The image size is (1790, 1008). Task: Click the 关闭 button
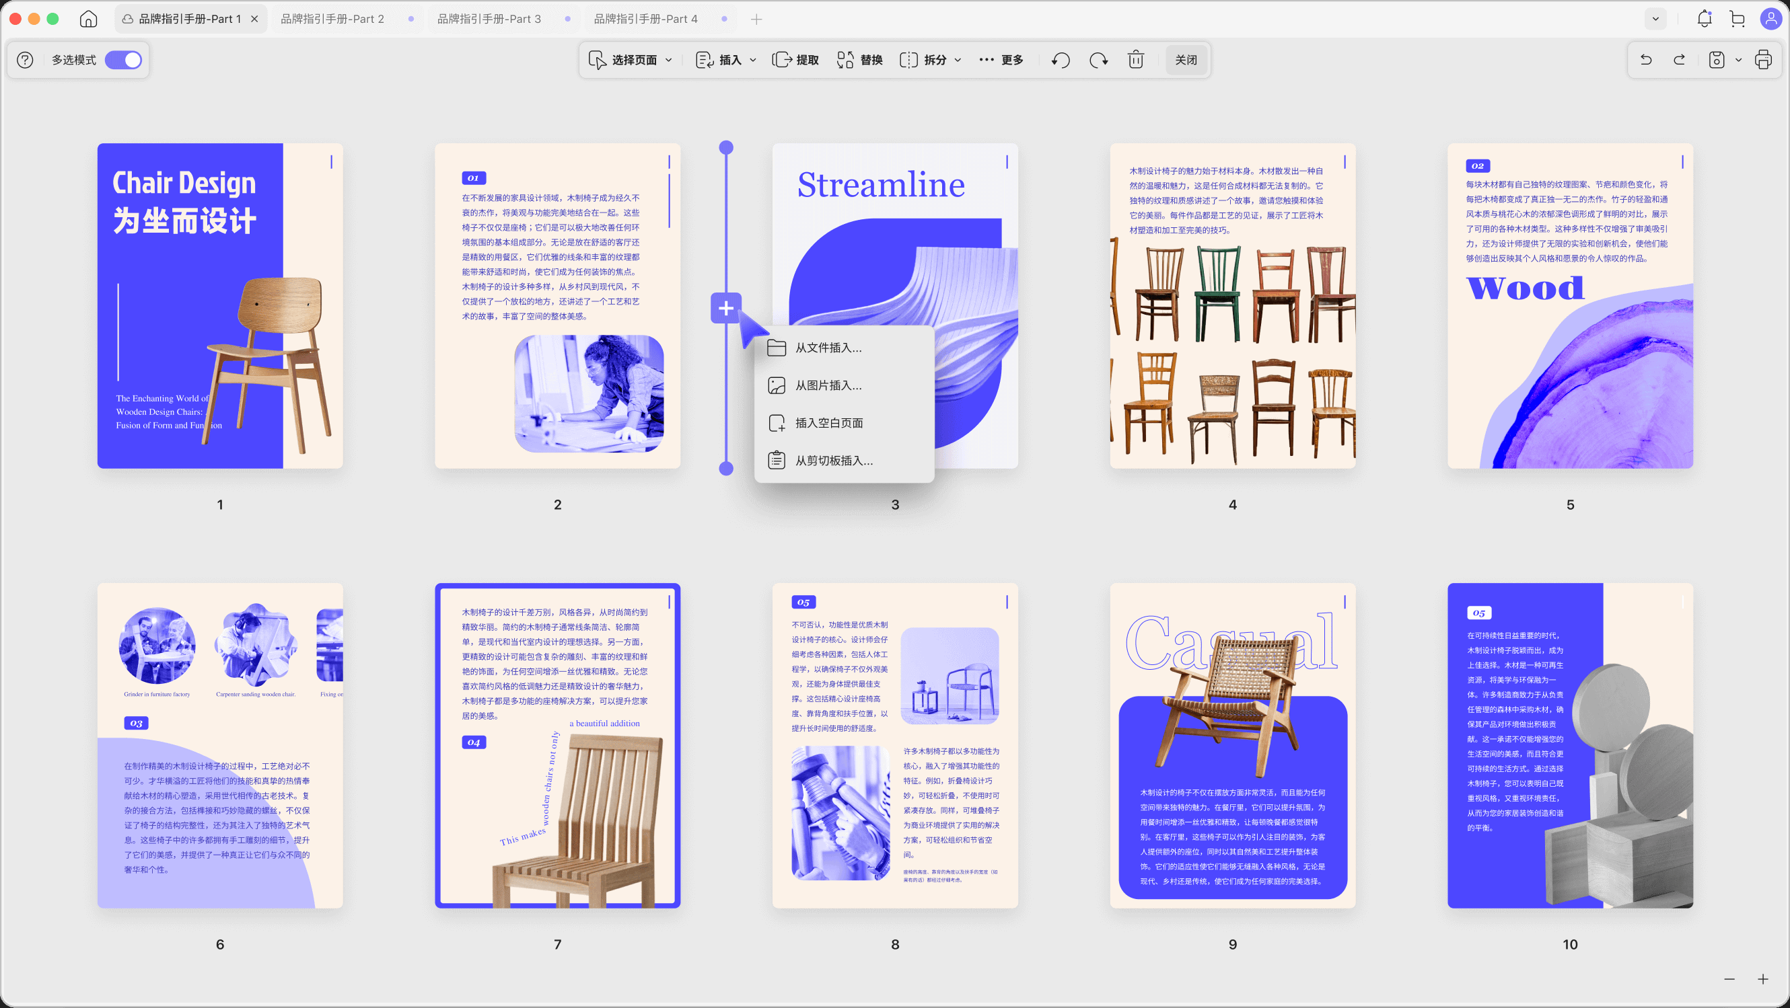[x=1186, y=61]
